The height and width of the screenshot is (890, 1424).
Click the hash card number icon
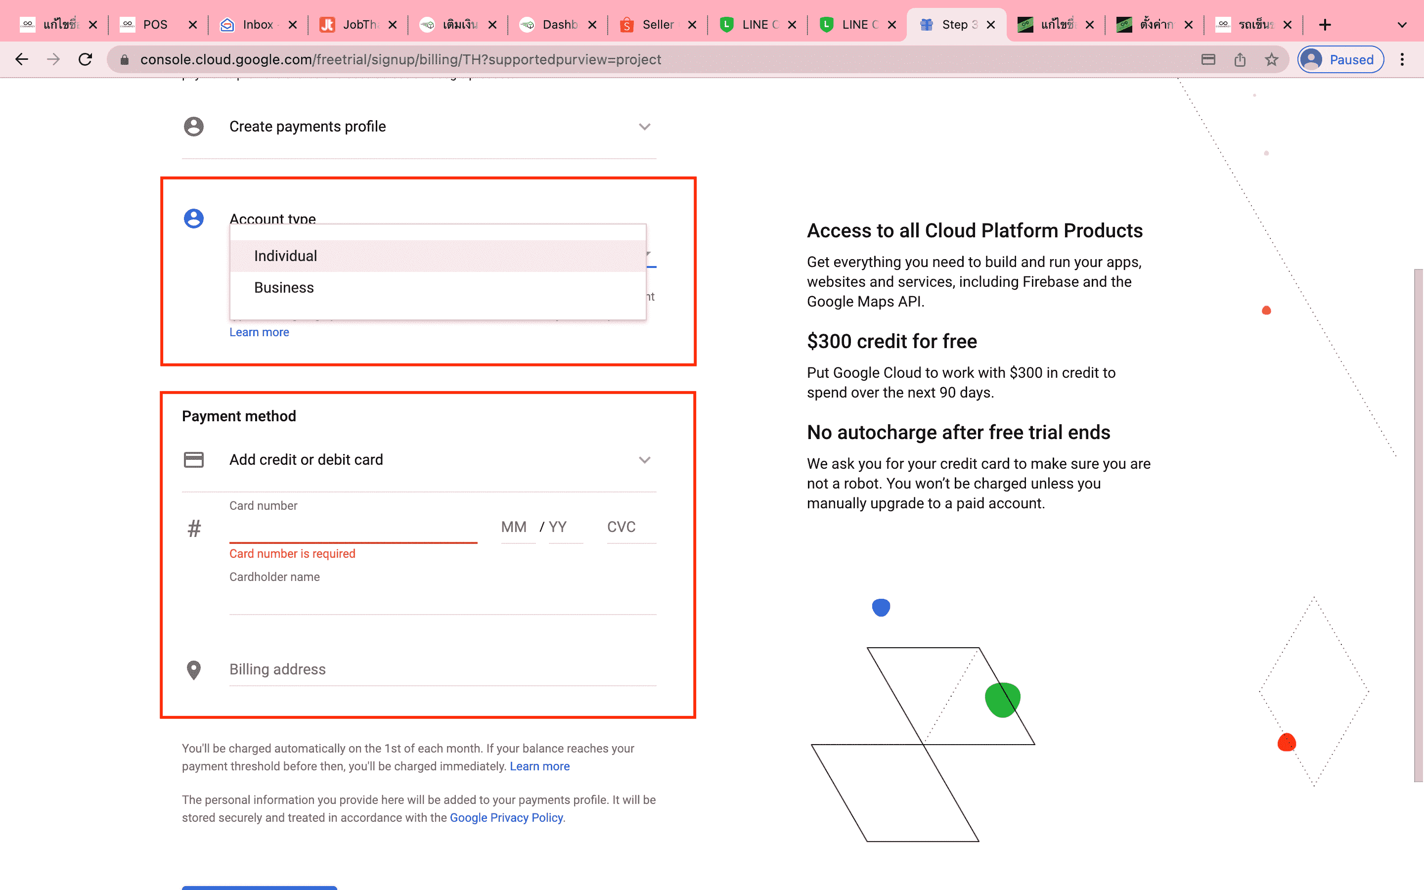194,528
